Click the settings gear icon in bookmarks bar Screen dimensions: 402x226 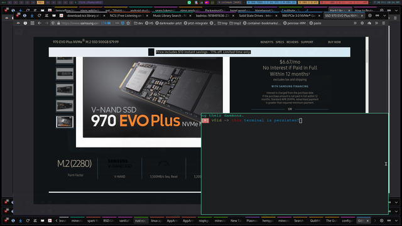pyautogui.click(x=362, y=23)
